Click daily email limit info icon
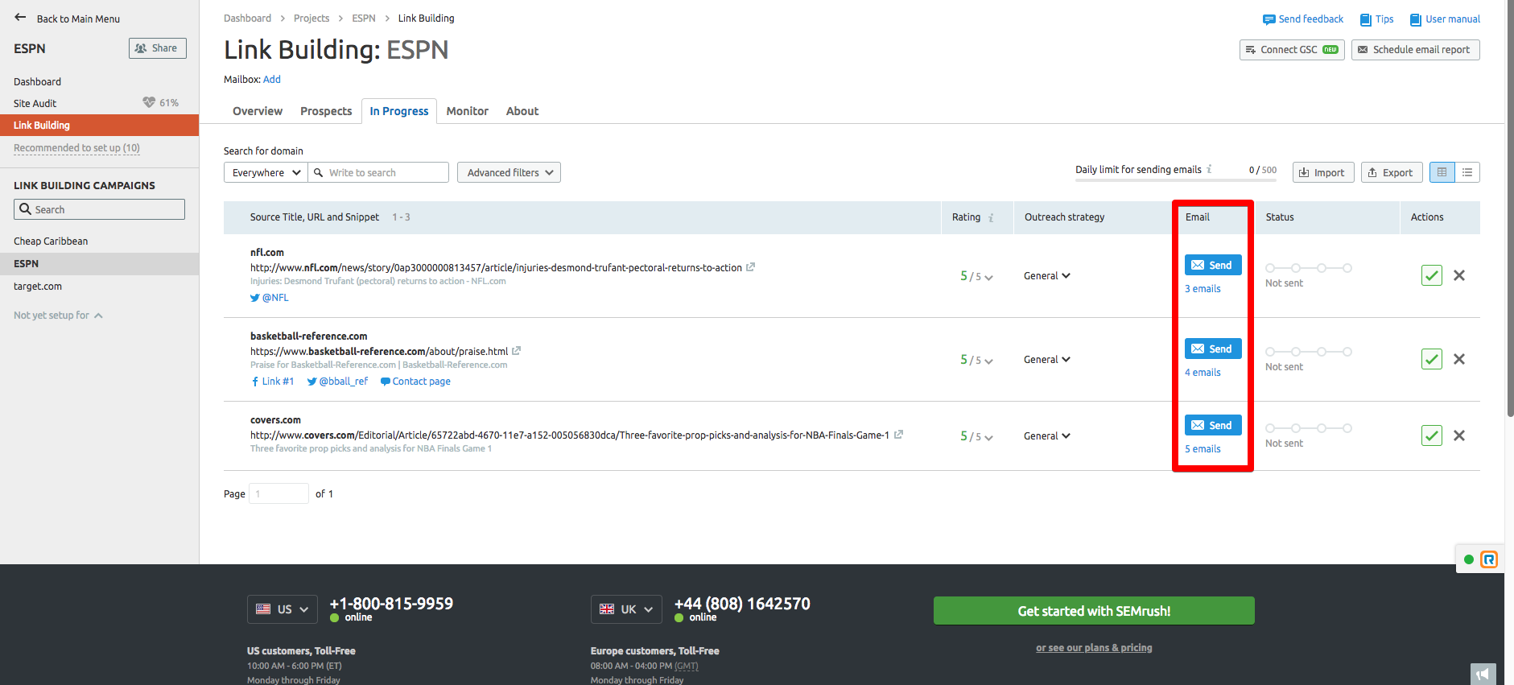The image size is (1514, 685). pos(1209,169)
